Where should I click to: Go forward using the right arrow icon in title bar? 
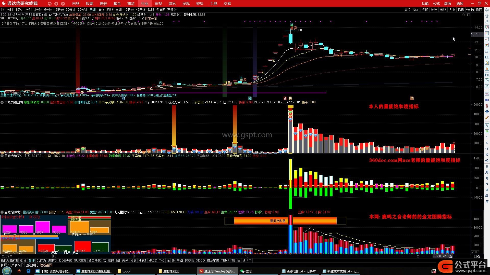[63, 4]
